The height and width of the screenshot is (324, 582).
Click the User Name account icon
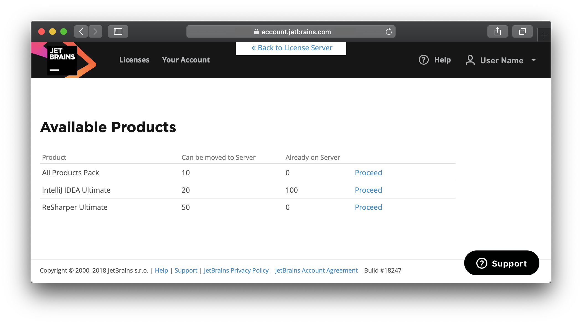(470, 60)
